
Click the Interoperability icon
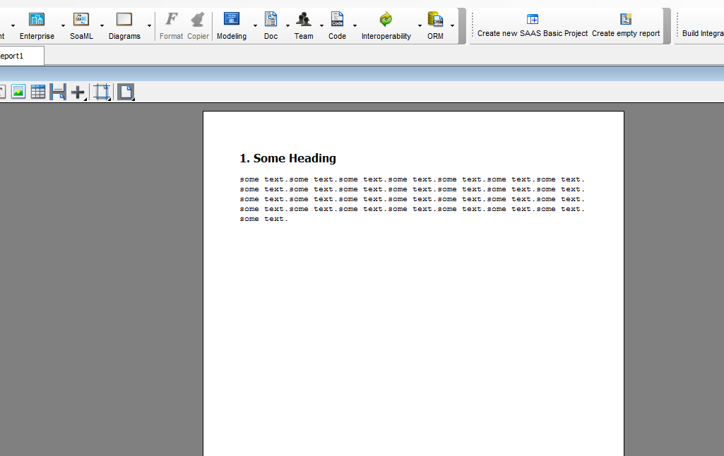(386, 19)
